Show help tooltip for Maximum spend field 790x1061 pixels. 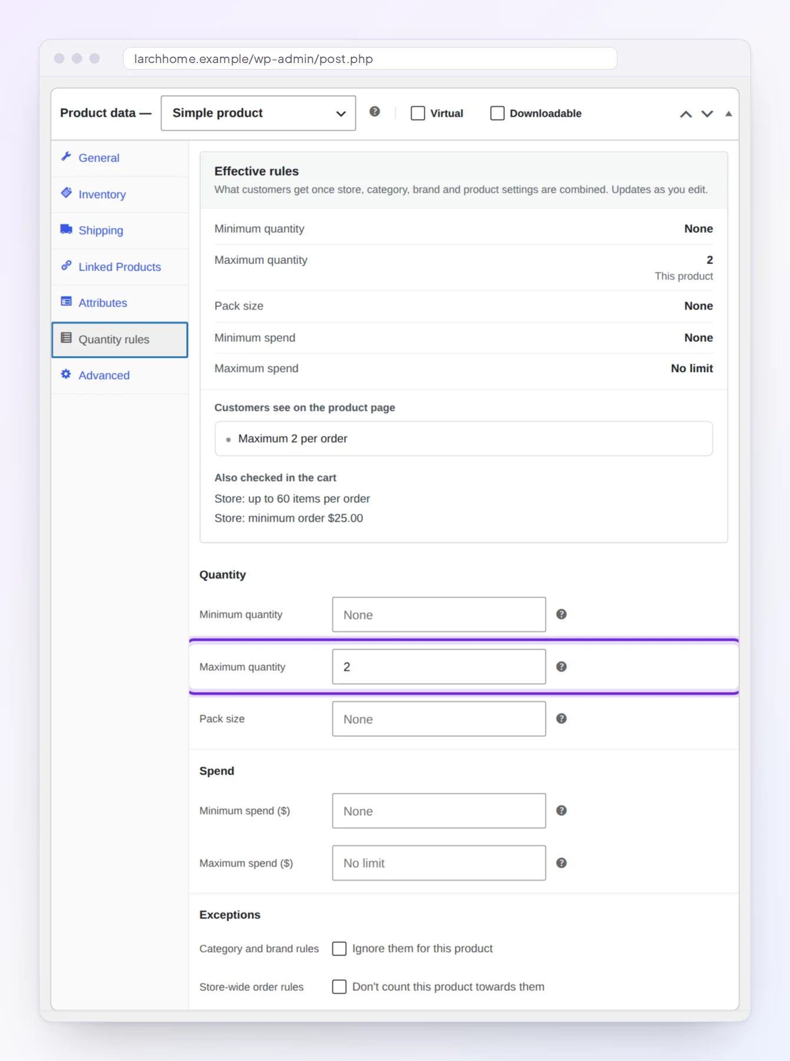click(x=561, y=863)
